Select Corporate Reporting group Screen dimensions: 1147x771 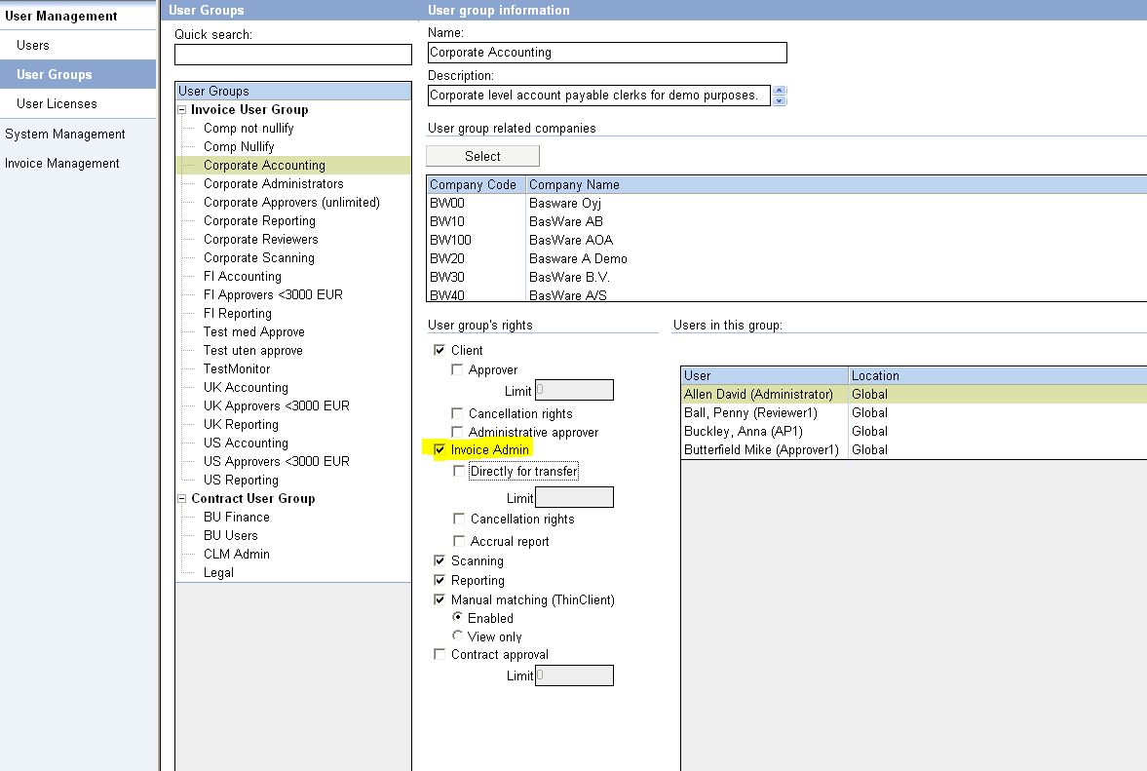tap(259, 221)
